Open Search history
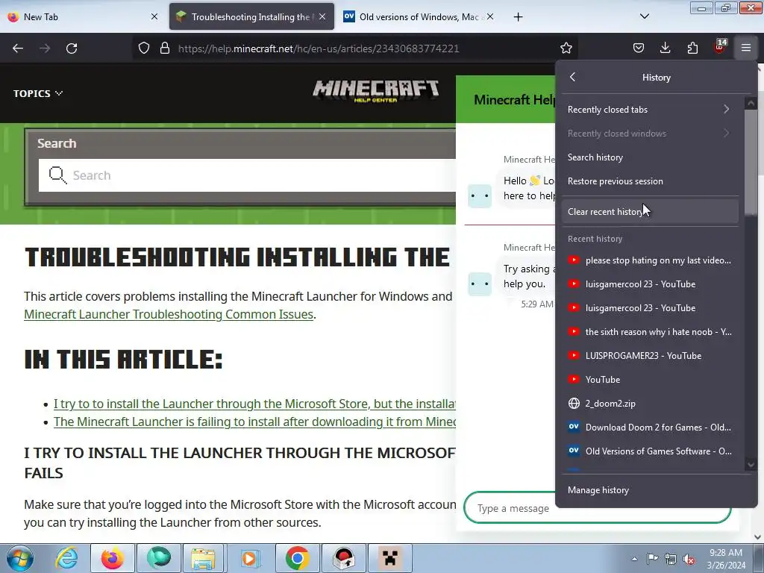The height and width of the screenshot is (573, 764). click(650, 157)
